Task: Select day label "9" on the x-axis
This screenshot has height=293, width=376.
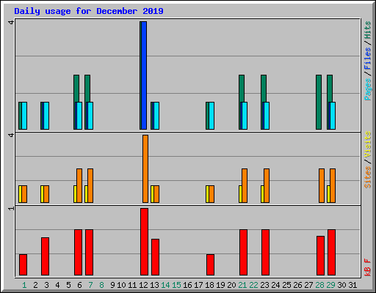Action: (x=112, y=285)
